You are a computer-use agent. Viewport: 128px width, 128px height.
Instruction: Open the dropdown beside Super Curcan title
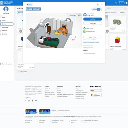click(x=97, y=9)
